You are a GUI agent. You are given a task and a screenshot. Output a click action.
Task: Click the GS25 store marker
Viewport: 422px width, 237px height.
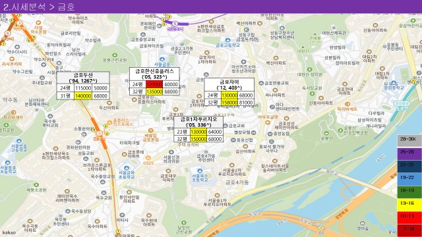click(x=148, y=158)
